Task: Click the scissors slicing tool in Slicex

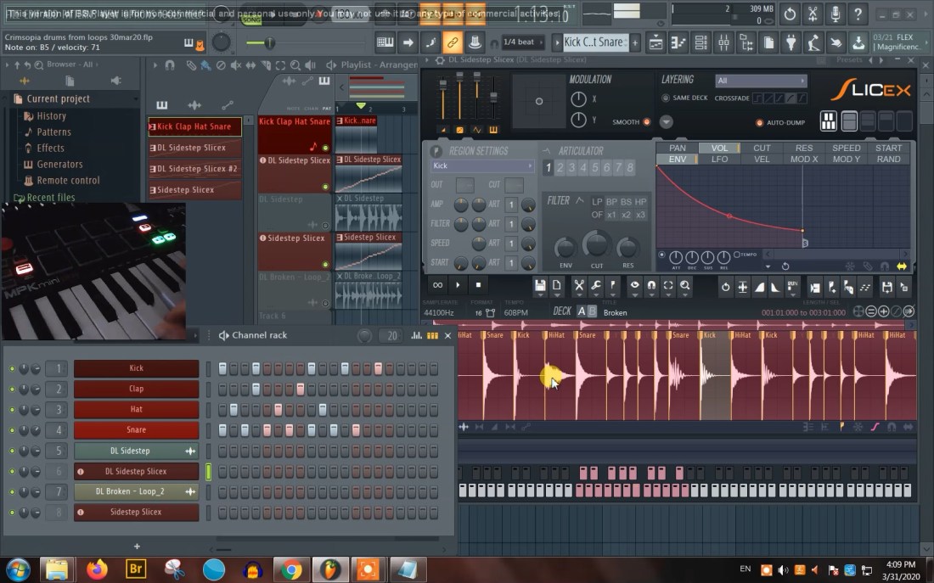Action: click(578, 287)
